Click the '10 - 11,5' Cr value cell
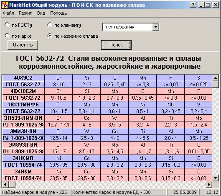221x196 pixels. [x=58, y=111]
